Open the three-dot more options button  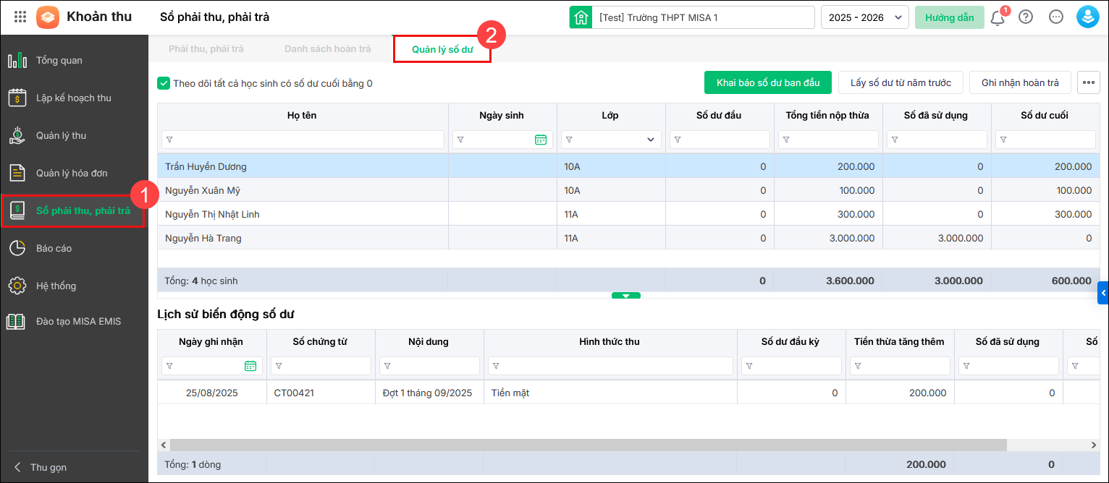1088,82
